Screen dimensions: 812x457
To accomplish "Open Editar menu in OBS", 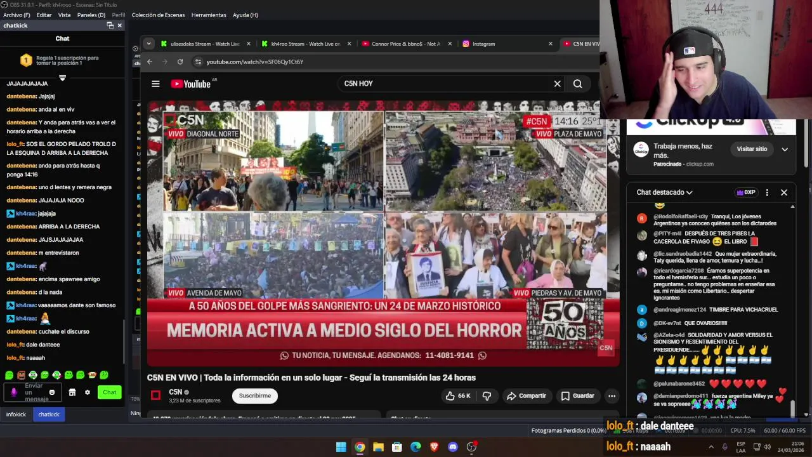I will coord(44,15).
